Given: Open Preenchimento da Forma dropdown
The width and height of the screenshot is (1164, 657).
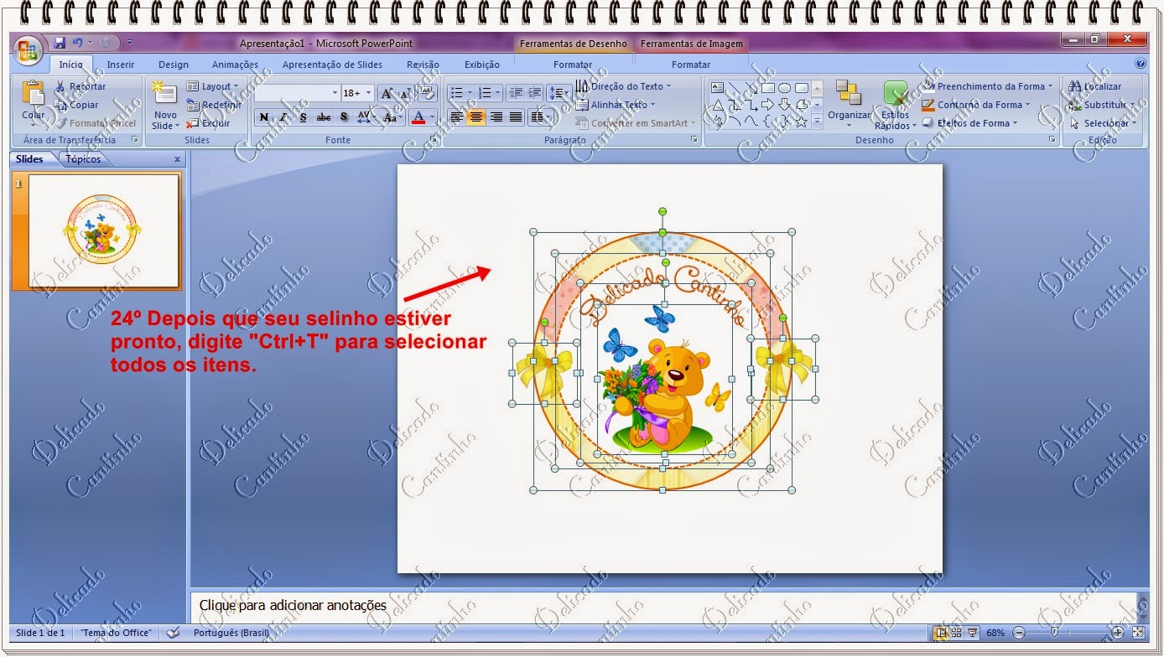Looking at the screenshot, I should (x=987, y=86).
